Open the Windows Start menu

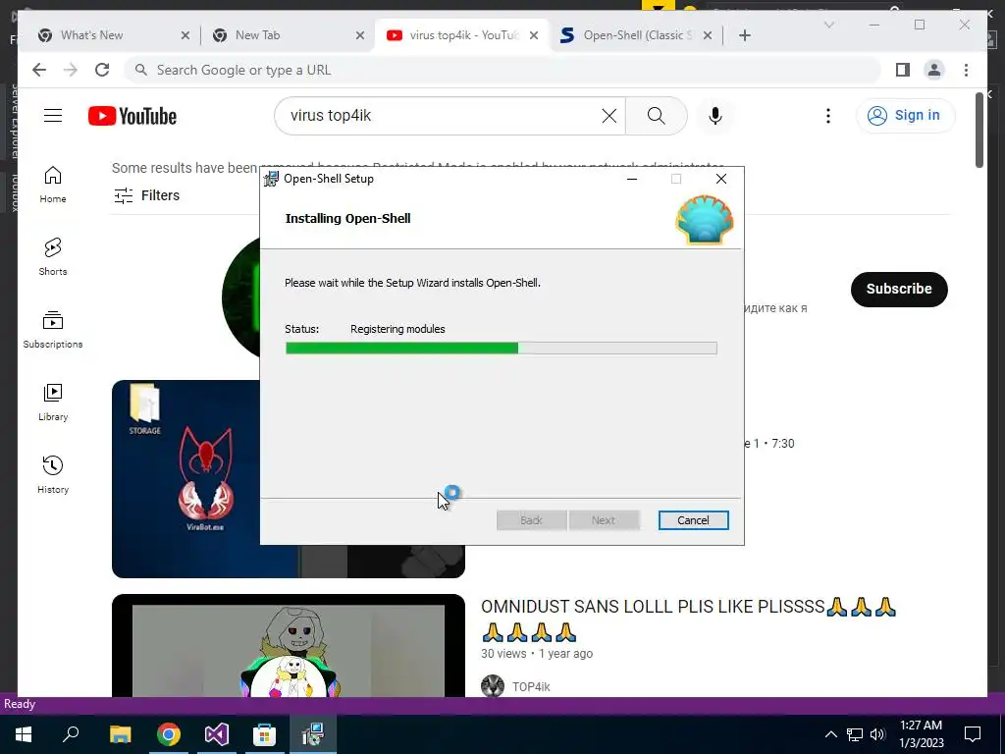tap(24, 734)
